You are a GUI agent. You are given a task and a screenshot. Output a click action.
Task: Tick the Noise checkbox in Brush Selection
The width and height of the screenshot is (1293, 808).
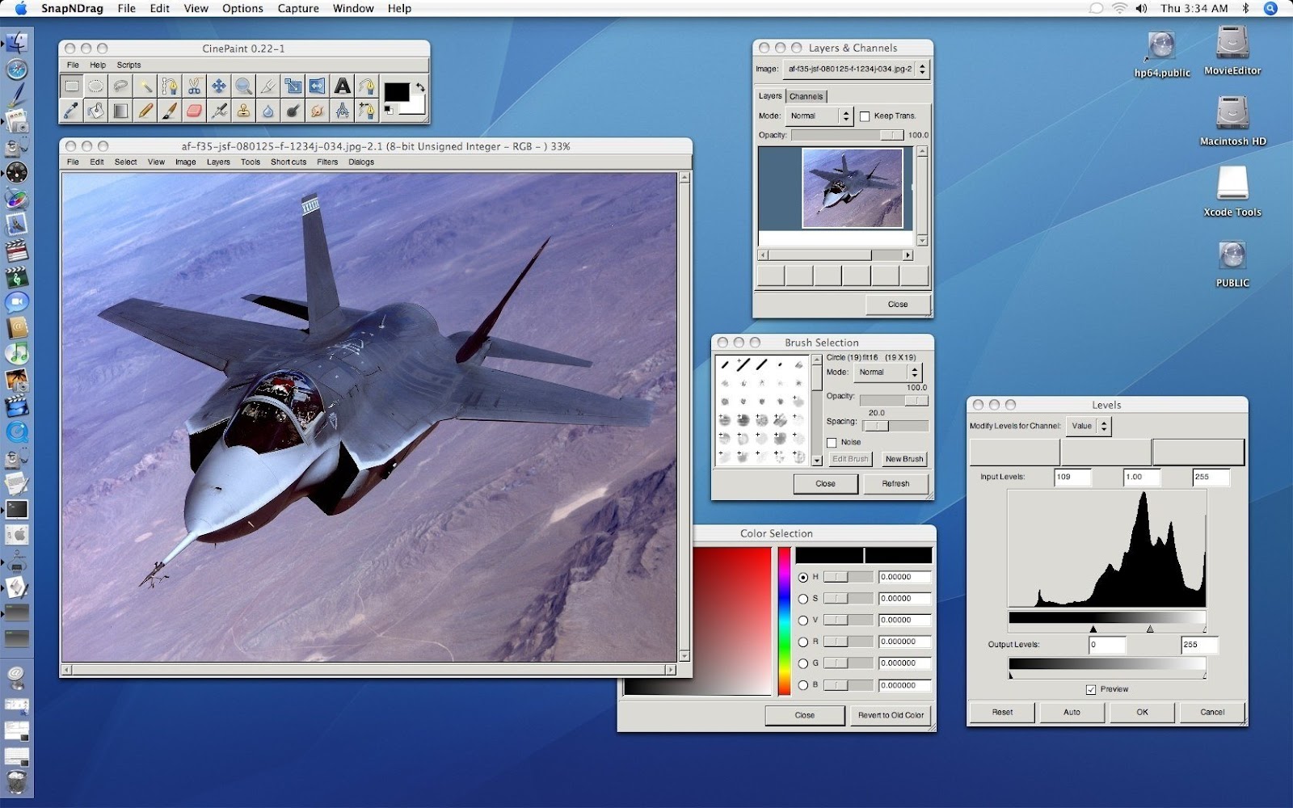(832, 443)
